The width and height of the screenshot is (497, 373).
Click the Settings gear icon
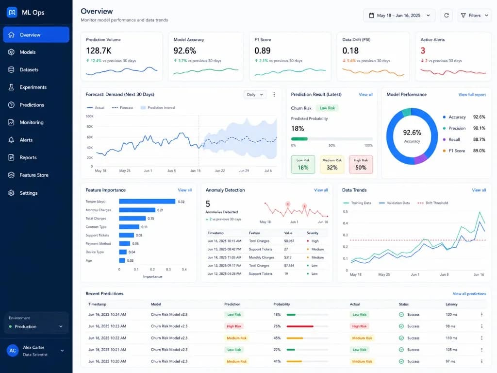pyautogui.click(x=12, y=193)
